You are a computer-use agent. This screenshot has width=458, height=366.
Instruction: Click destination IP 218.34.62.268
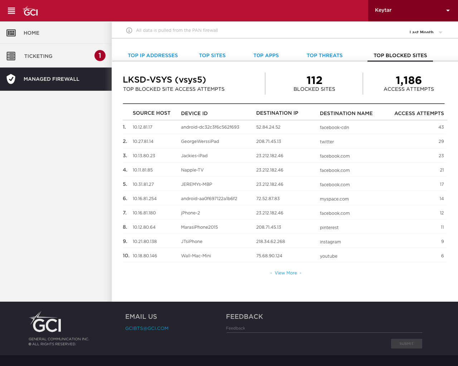[x=271, y=242]
